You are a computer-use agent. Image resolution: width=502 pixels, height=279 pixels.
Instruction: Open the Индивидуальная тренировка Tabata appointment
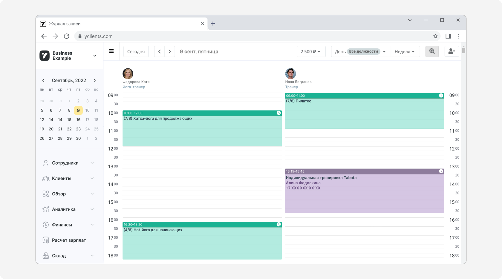click(x=364, y=191)
